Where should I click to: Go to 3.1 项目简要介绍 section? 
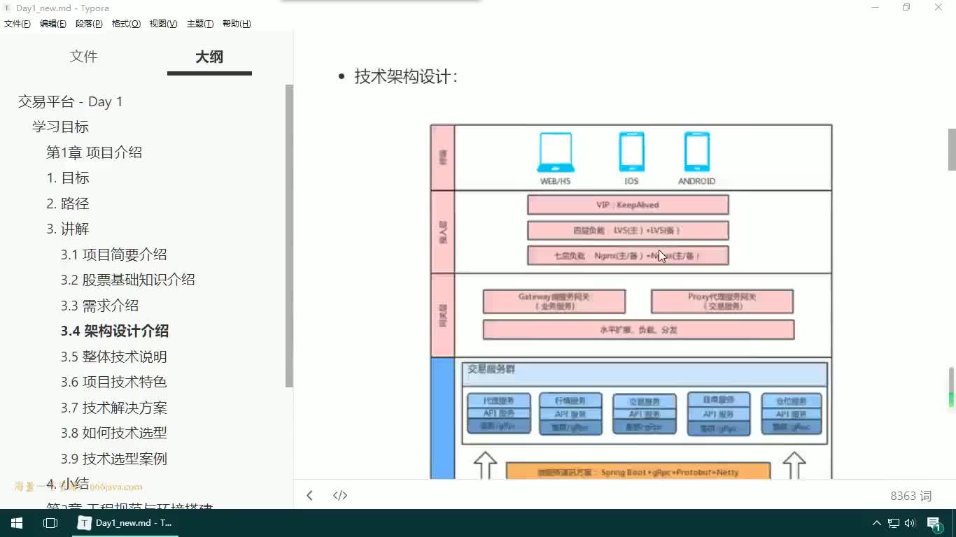click(113, 255)
